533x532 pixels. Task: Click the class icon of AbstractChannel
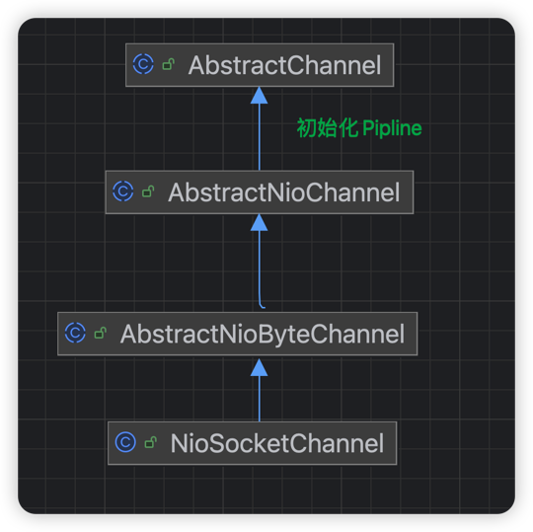(143, 64)
